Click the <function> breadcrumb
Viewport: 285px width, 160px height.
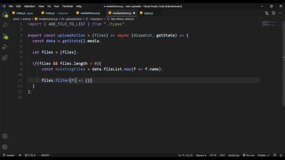pos(94,19)
